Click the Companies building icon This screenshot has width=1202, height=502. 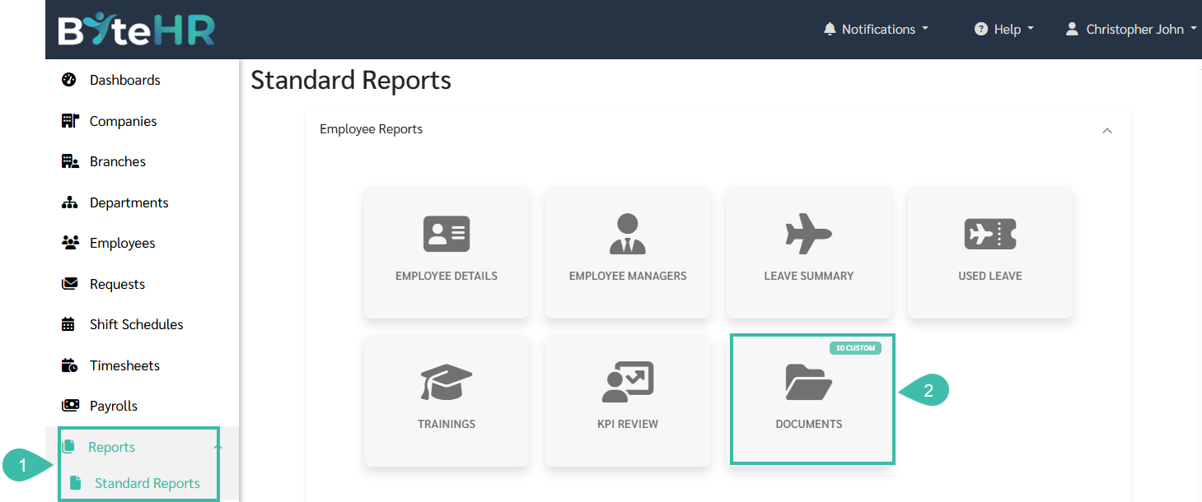(69, 121)
